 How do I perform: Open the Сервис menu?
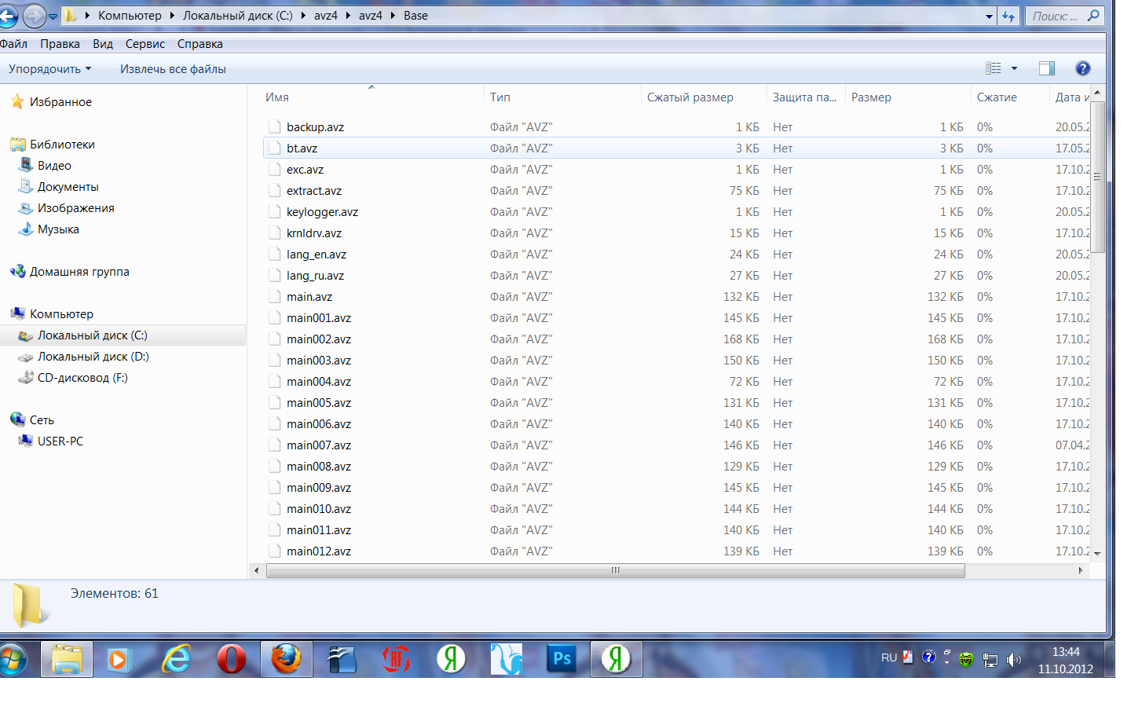click(x=145, y=44)
